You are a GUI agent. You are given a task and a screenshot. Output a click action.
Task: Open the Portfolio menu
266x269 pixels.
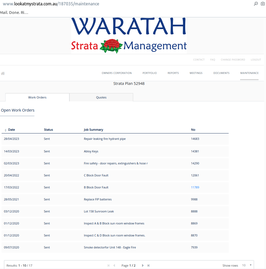click(x=150, y=73)
